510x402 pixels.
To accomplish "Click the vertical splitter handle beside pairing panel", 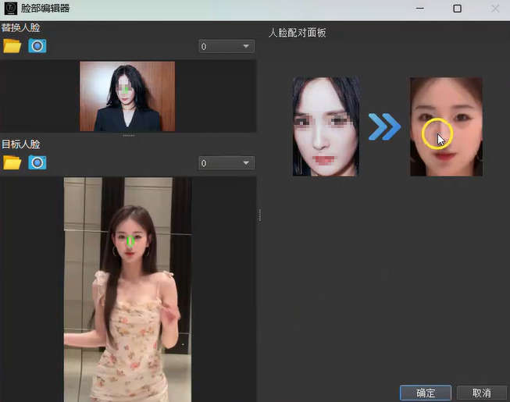I will click(x=260, y=215).
